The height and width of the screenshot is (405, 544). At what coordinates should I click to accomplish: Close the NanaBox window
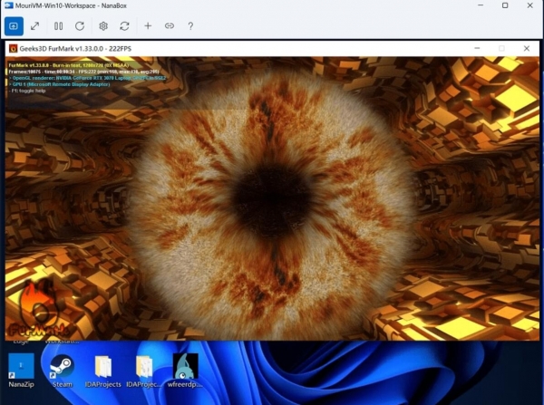(x=530, y=5)
